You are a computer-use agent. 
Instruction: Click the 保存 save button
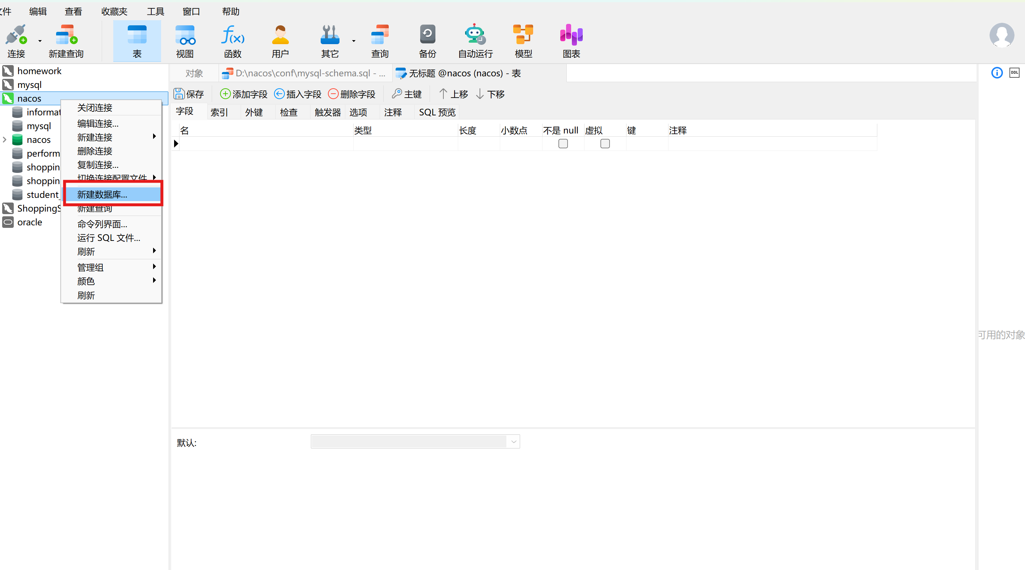(189, 94)
